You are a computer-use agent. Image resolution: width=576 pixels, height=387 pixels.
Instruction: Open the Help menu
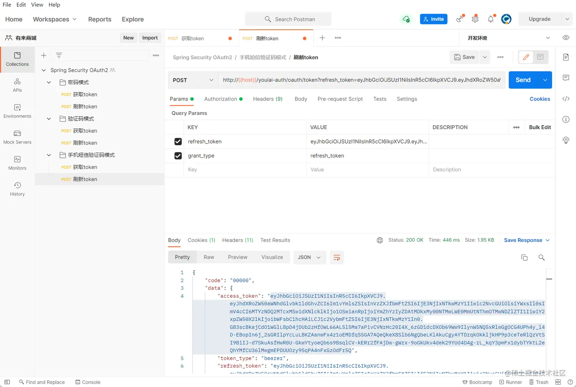tap(54, 5)
